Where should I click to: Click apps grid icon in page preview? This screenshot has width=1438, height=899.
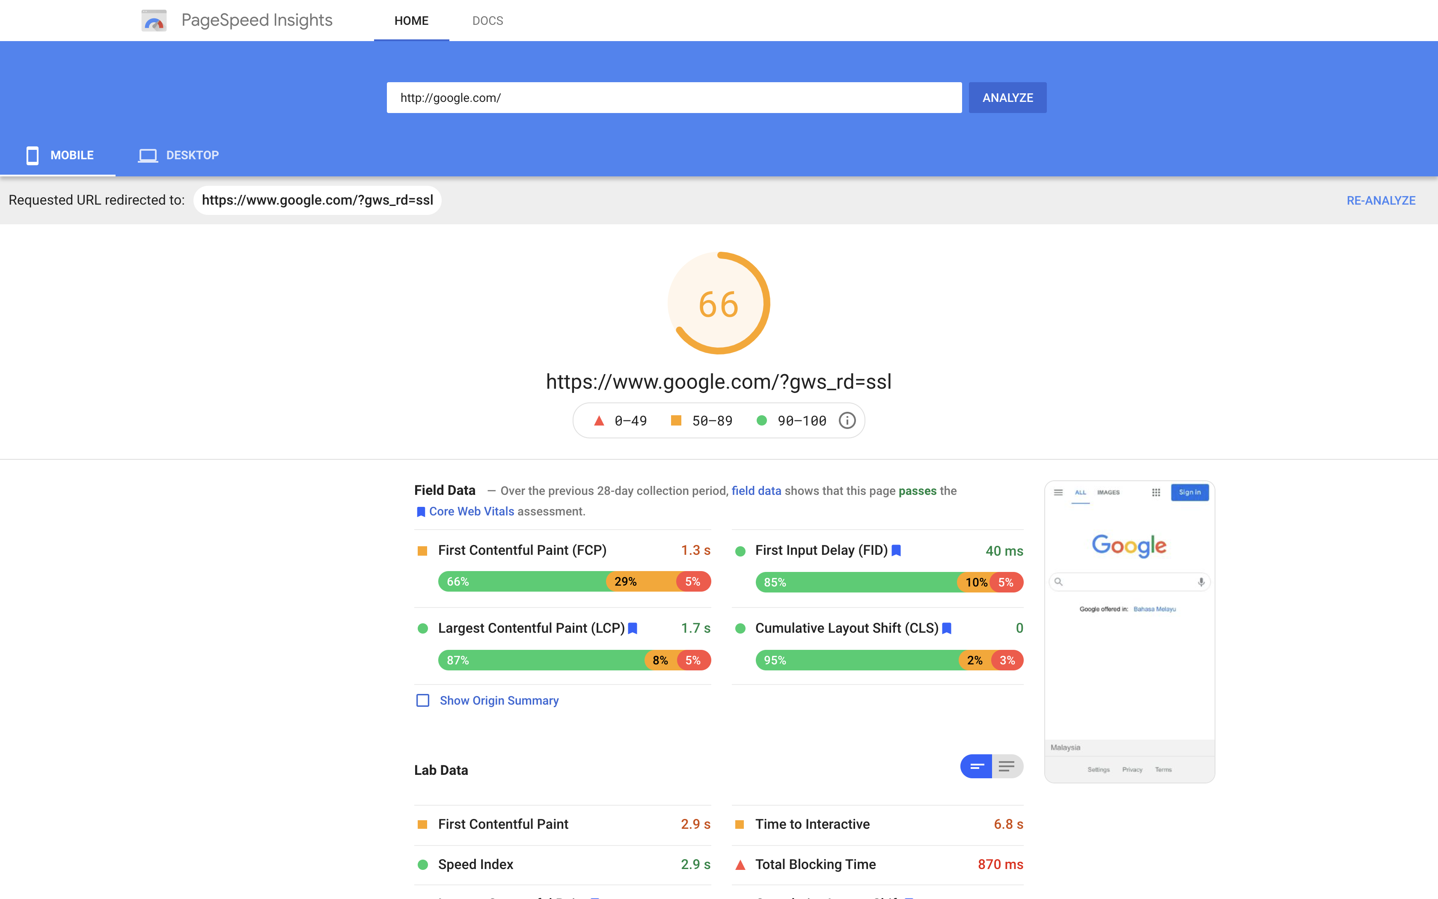click(1156, 492)
